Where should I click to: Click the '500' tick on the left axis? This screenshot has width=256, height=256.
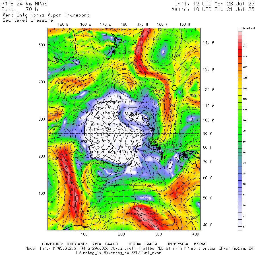click(42, 45)
